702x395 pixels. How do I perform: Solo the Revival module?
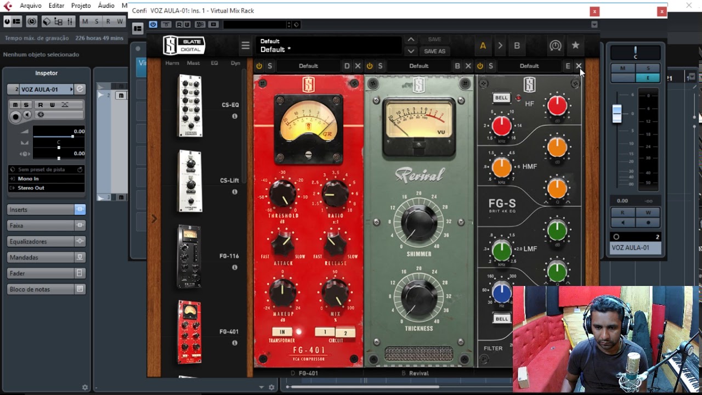point(380,66)
